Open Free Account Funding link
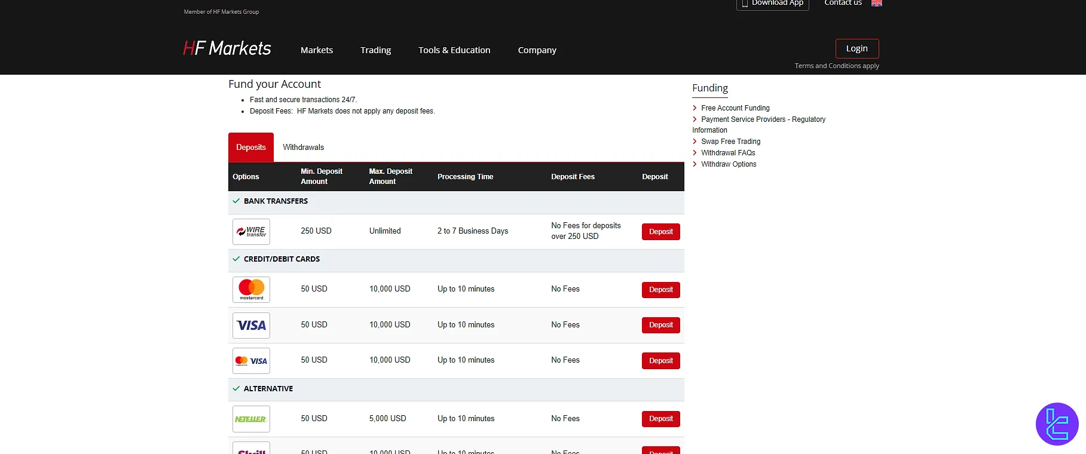 [735, 108]
